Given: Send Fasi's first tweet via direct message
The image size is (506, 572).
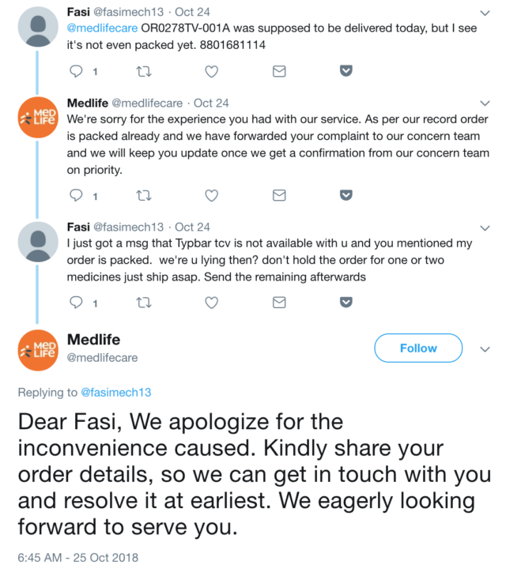Looking at the screenshot, I should point(278,71).
